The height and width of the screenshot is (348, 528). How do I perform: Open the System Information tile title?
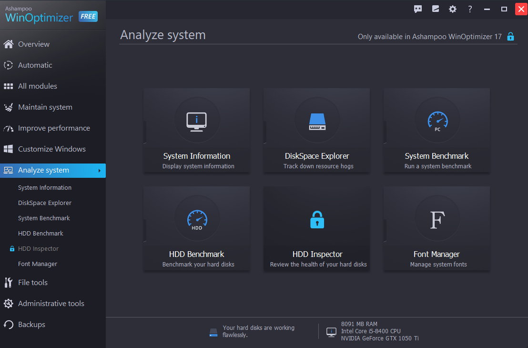(x=197, y=156)
